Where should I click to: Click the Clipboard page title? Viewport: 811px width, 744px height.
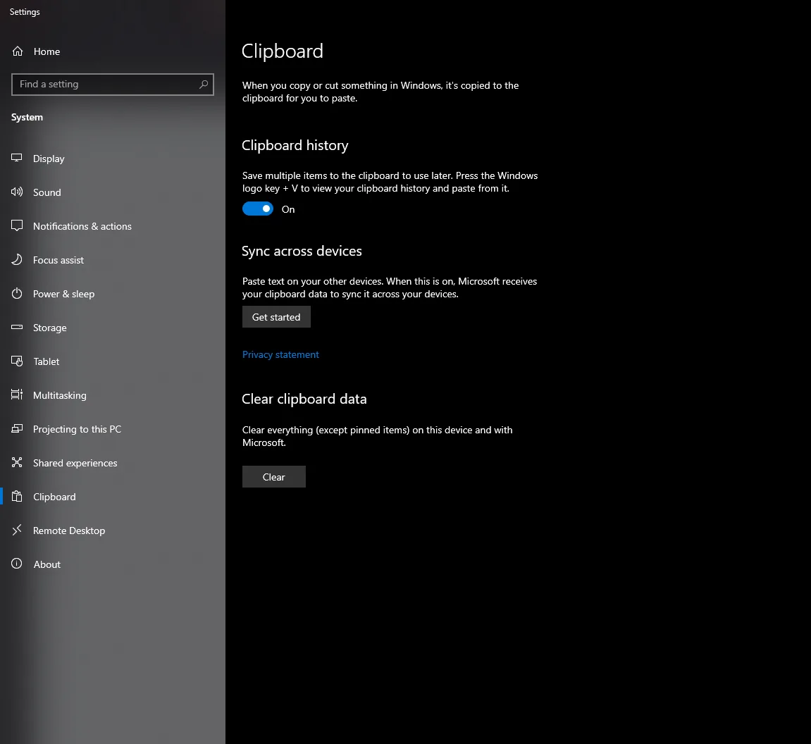[x=283, y=51]
